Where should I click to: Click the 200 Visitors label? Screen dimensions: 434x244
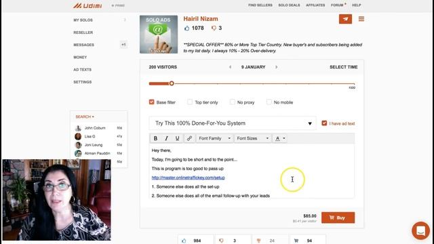coord(163,67)
